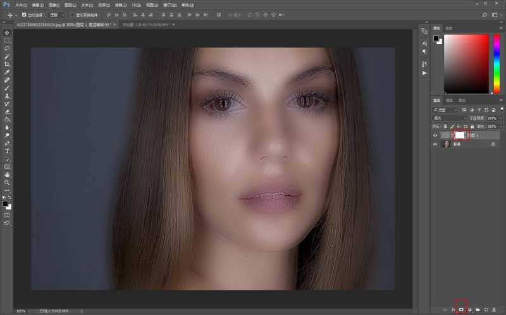Toggle the Auto-Select checkbox in options bar
506x315 pixels.
pyautogui.click(x=24, y=15)
